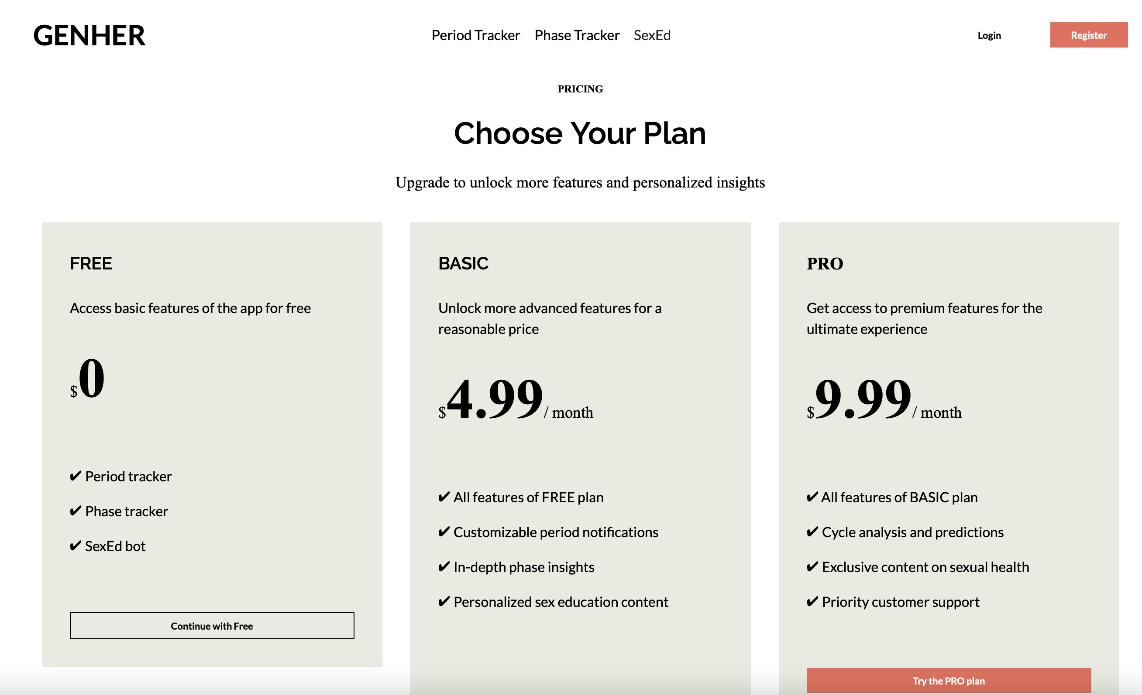Click checkmark for Priority customer support
This screenshot has height=695, width=1142.
(x=812, y=601)
